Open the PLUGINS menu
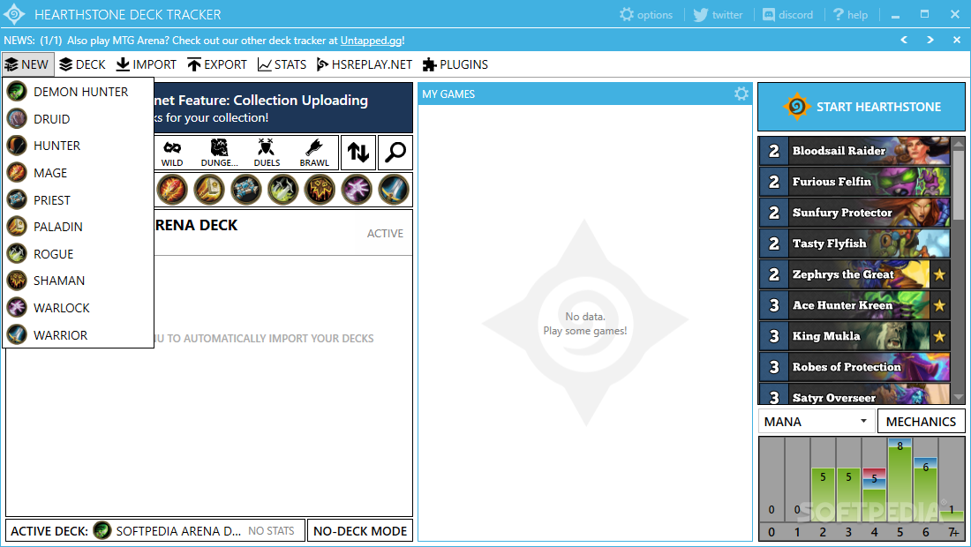This screenshot has height=547, width=971. tap(455, 64)
